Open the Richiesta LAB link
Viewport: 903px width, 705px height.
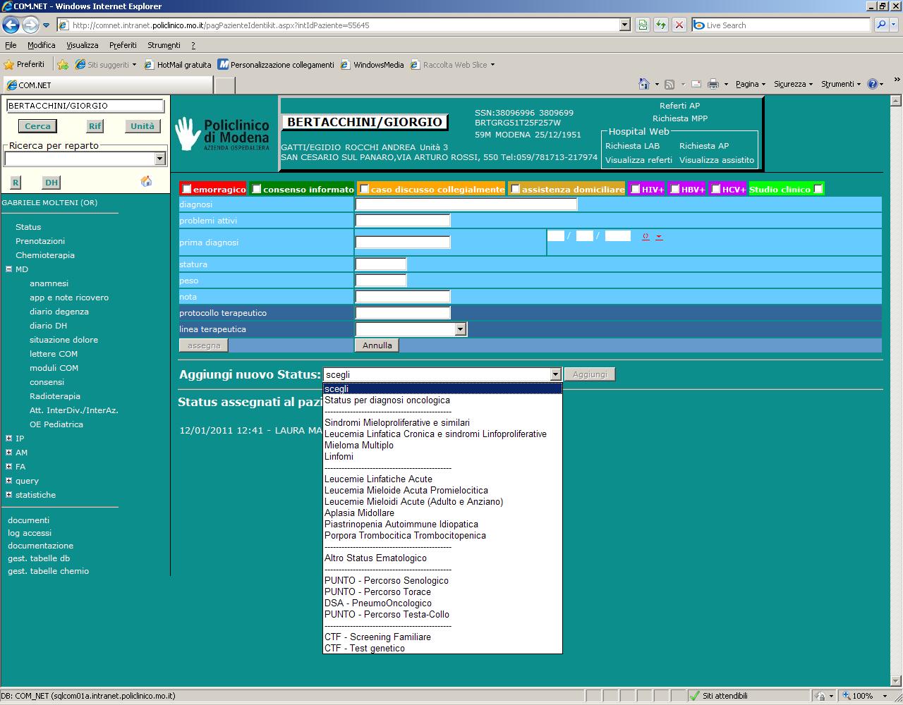[x=632, y=146]
